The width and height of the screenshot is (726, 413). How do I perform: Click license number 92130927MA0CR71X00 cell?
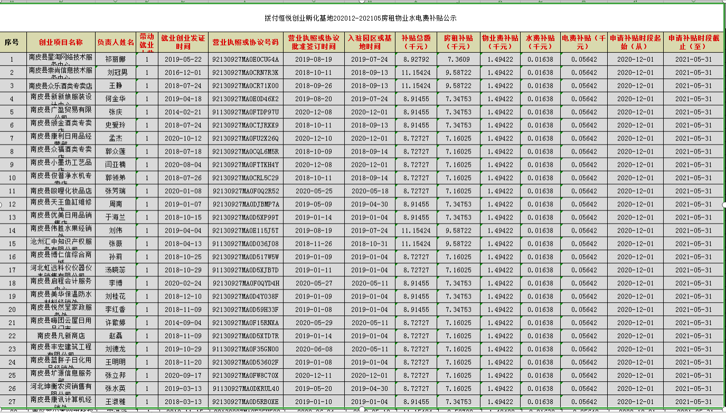click(x=245, y=85)
